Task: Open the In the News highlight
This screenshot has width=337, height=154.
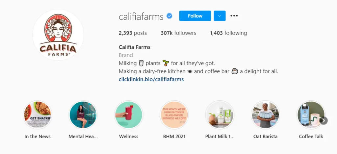Action: point(38,115)
